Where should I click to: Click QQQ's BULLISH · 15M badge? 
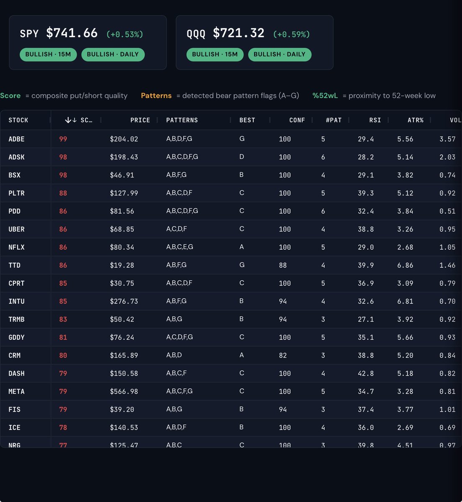coord(215,54)
